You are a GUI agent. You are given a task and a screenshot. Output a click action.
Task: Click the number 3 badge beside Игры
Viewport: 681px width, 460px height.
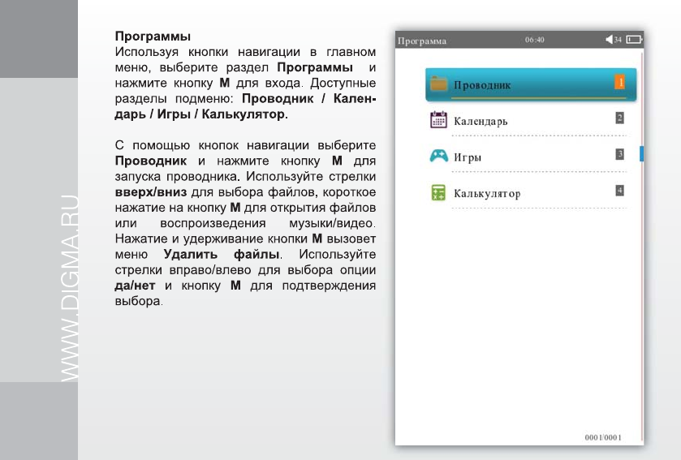pyautogui.click(x=620, y=154)
